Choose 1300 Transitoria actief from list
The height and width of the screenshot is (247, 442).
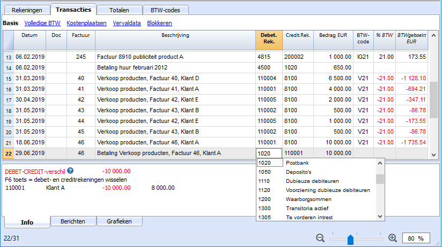point(316,208)
